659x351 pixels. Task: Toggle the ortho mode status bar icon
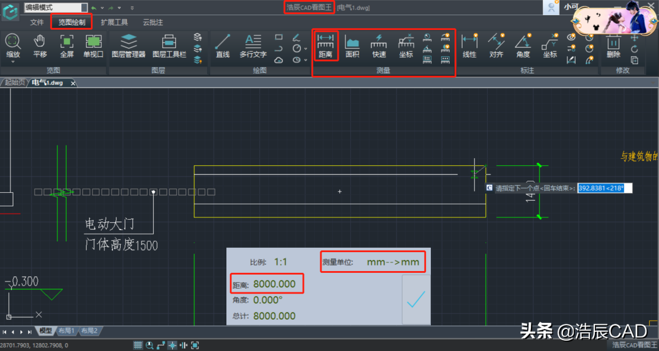(160, 345)
